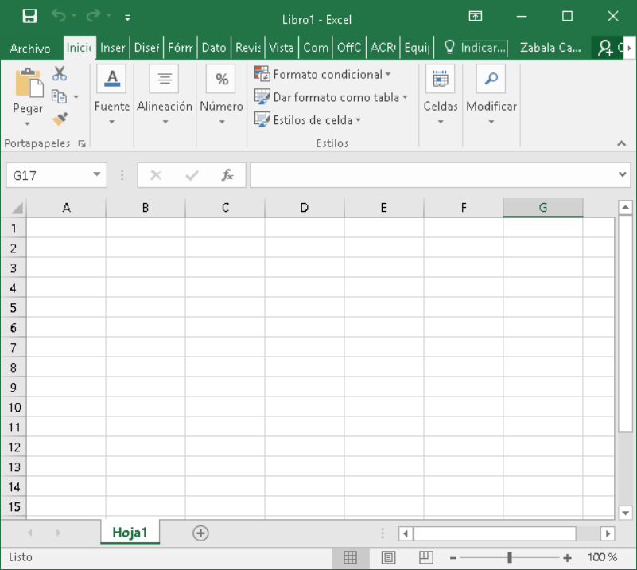Select the Hoja1 sheet tab
This screenshot has height=570, width=637.
(x=130, y=533)
